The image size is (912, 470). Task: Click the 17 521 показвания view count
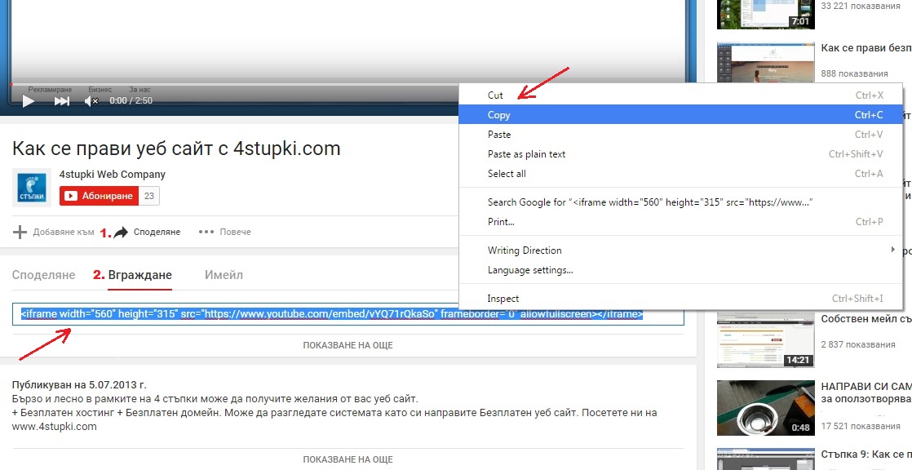(x=861, y=427)
